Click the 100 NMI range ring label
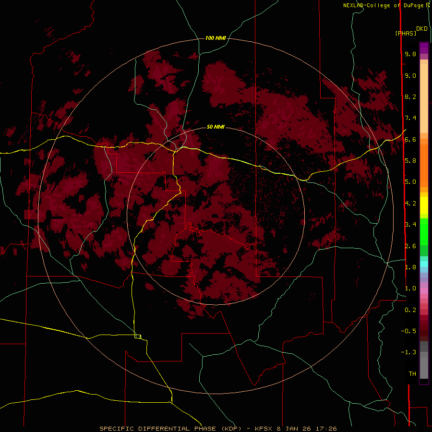Viewport: 432px width, 432px height. (216, 38)
